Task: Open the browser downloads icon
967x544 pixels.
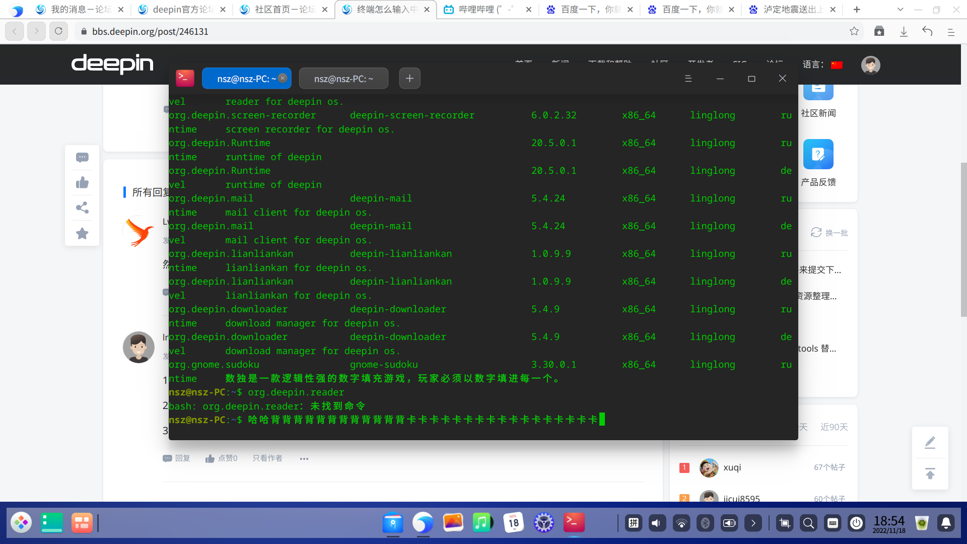Action: (904, 31)
